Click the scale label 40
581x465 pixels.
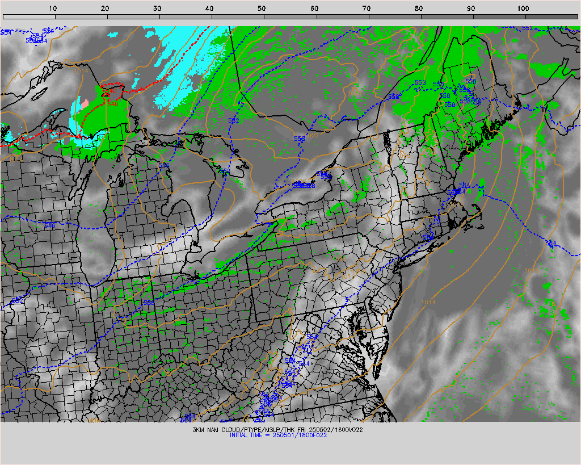tap(209, 8)
